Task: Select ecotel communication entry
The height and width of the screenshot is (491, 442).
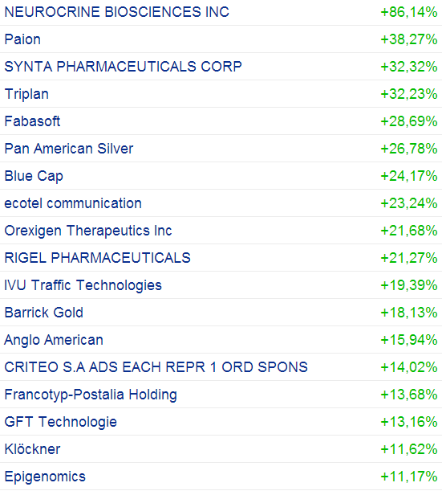Action: [x=73, y=203]
